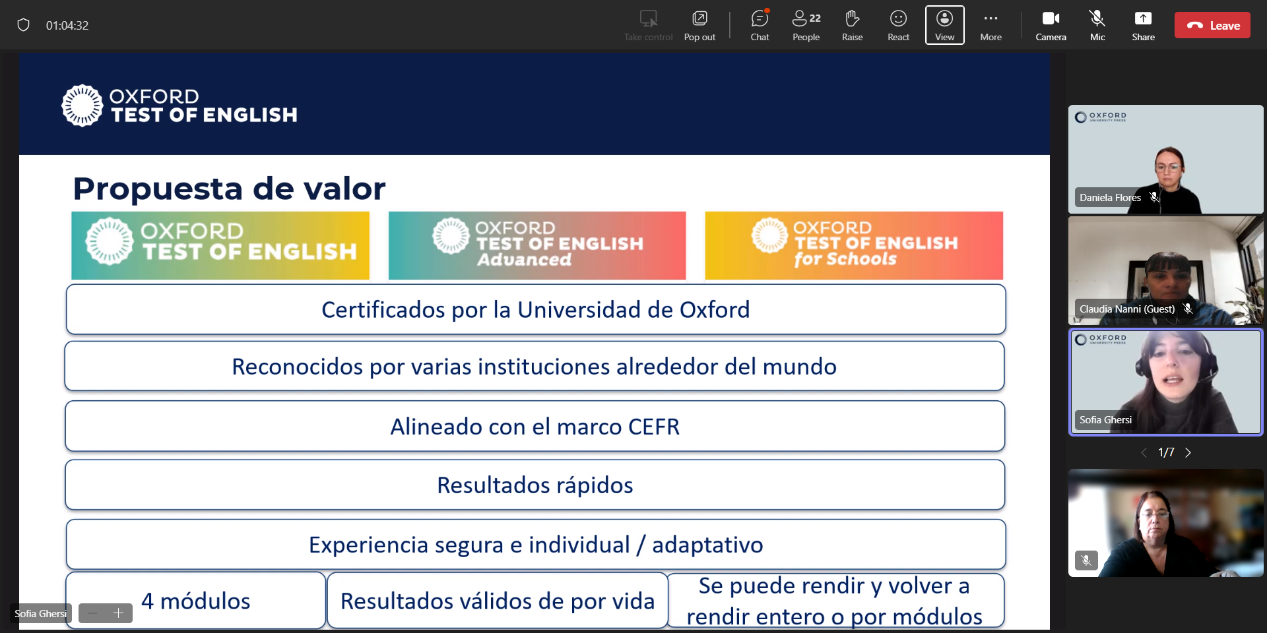Click Oxford Test of English for Schools banner

pos(854,245)
